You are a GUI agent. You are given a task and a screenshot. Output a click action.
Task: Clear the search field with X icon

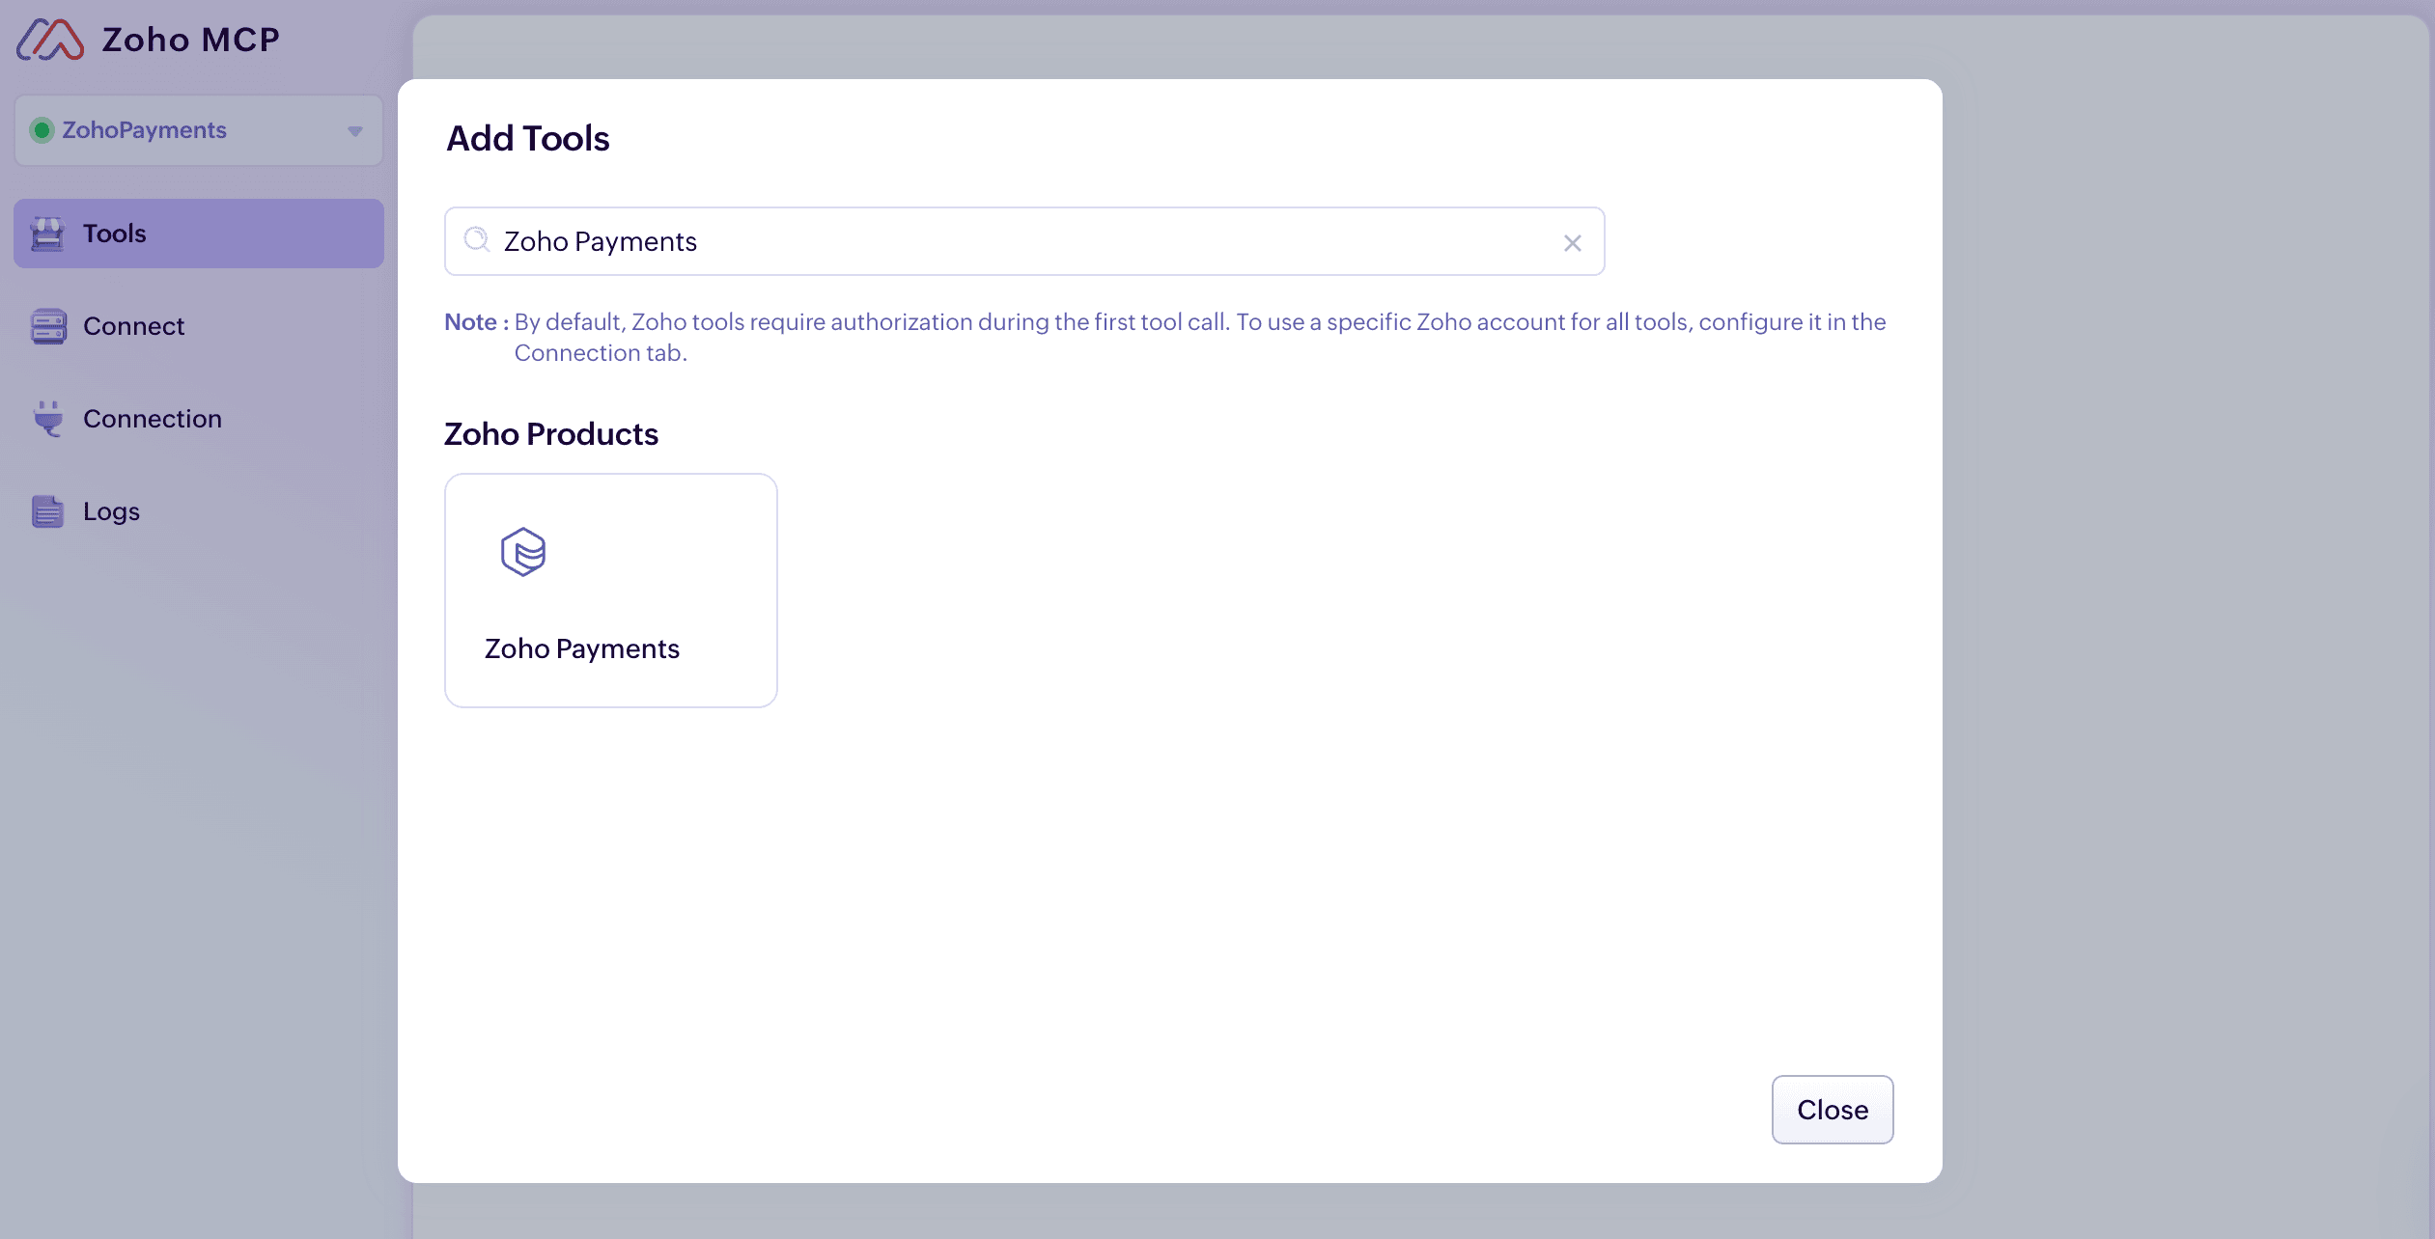(1572, 243)
